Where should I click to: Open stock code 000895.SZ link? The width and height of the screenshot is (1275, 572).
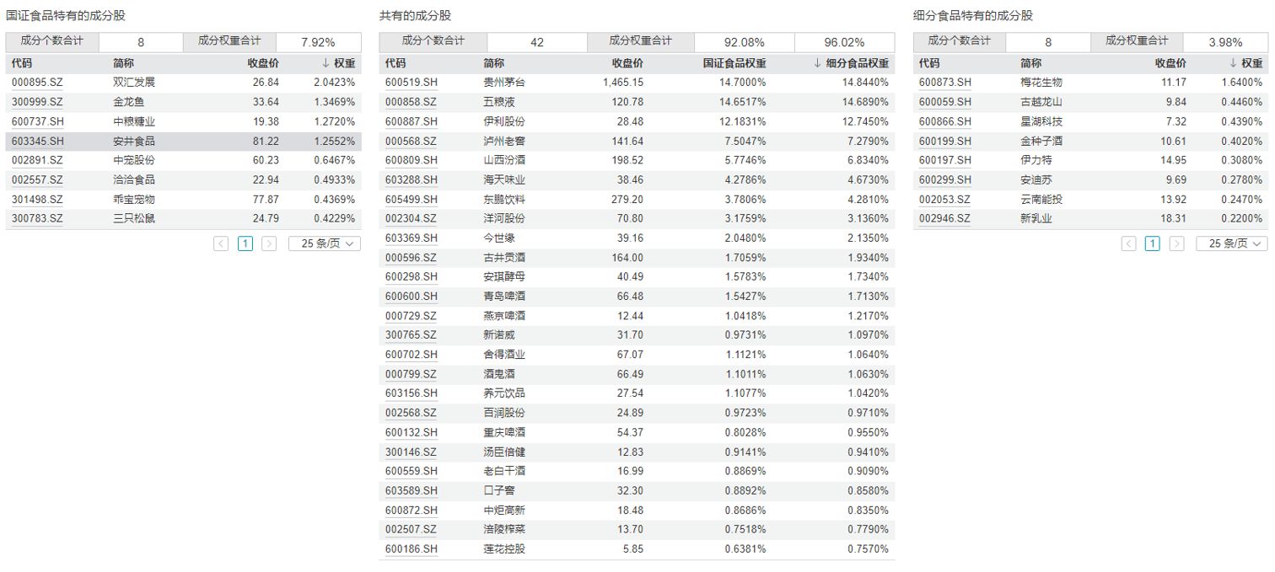click(x=37, y=83)
